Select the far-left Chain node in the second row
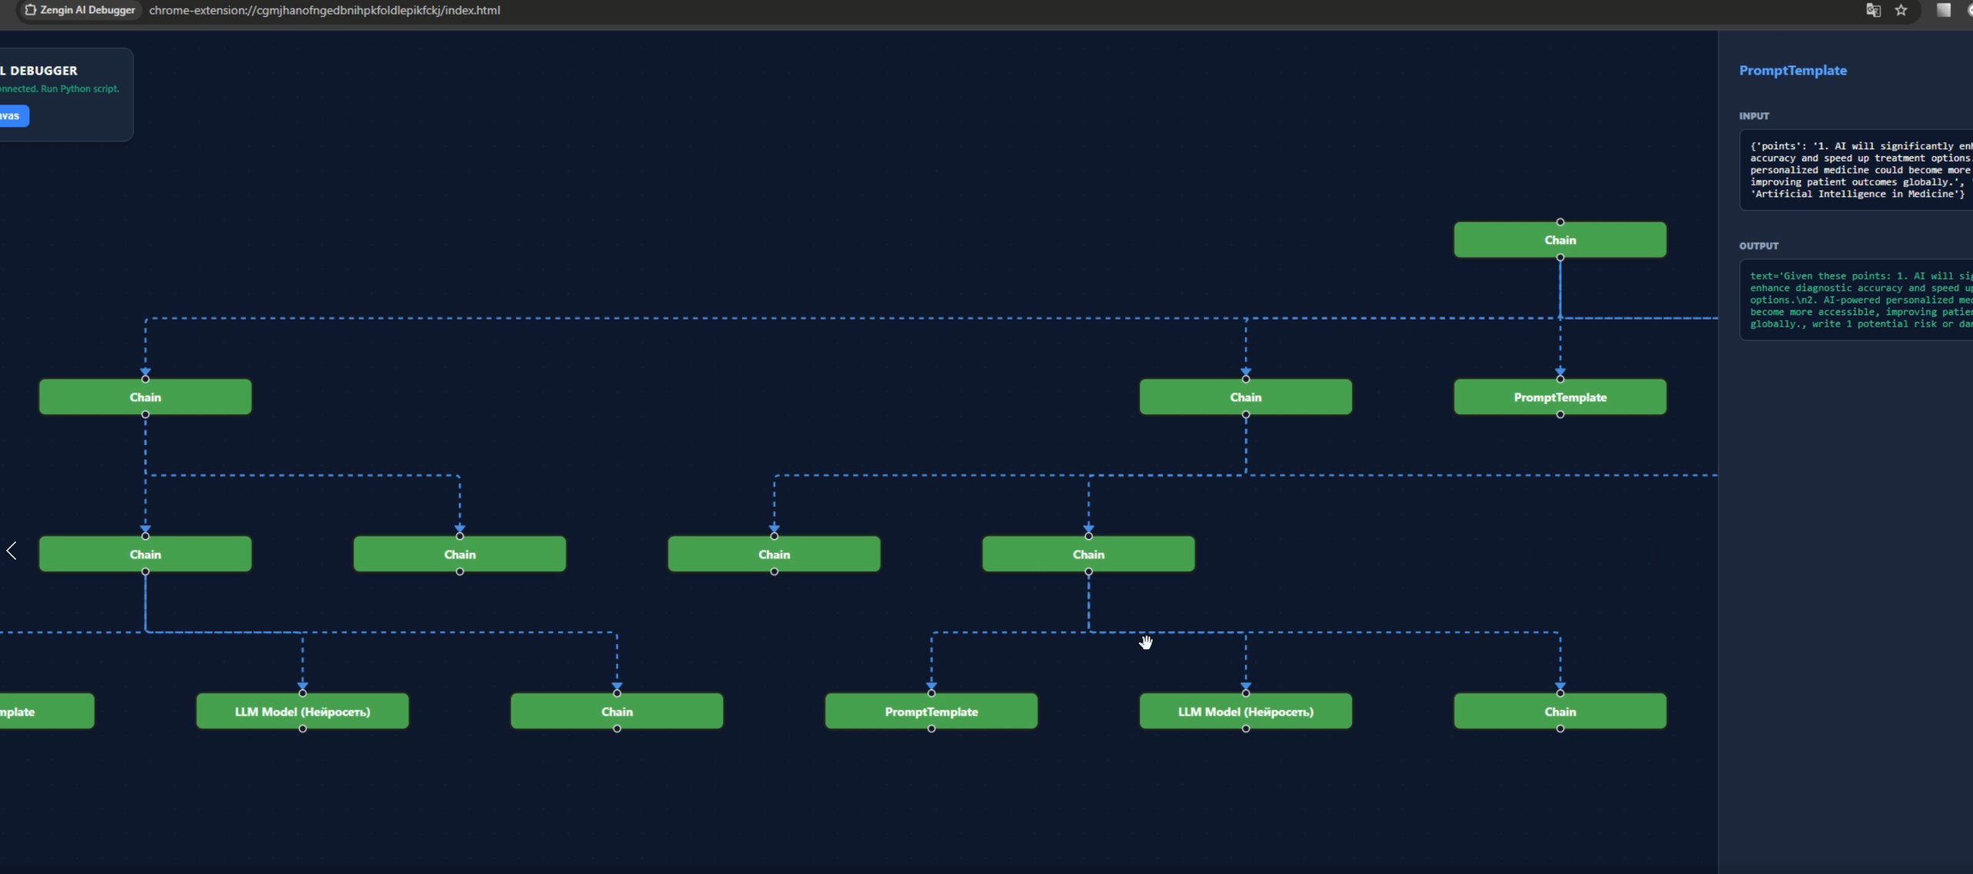 [x=145, y=397]
